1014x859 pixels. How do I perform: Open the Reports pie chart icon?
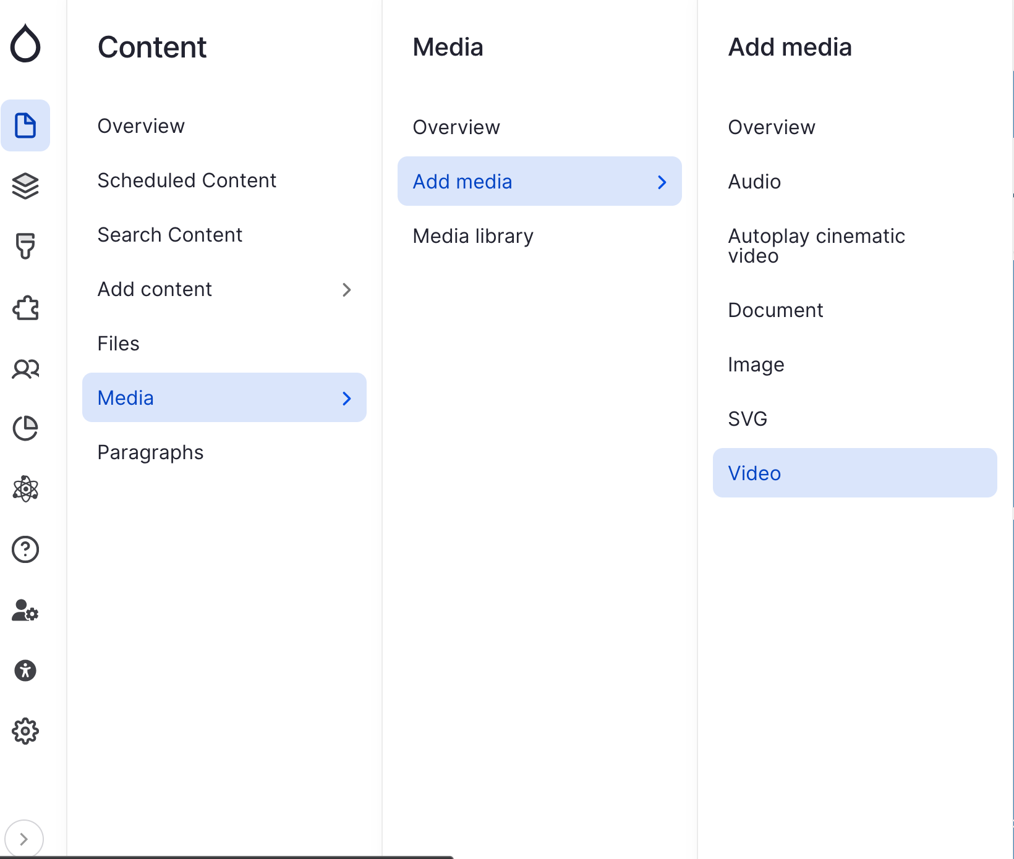pos(25,428)
